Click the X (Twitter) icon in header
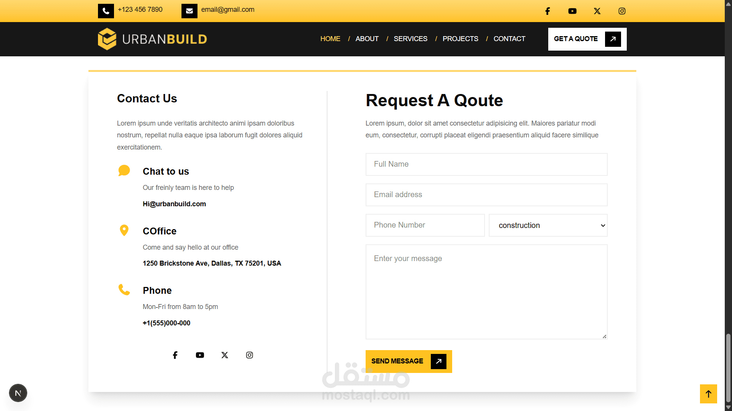The image size is (732, 411). [x=597, y=11]
